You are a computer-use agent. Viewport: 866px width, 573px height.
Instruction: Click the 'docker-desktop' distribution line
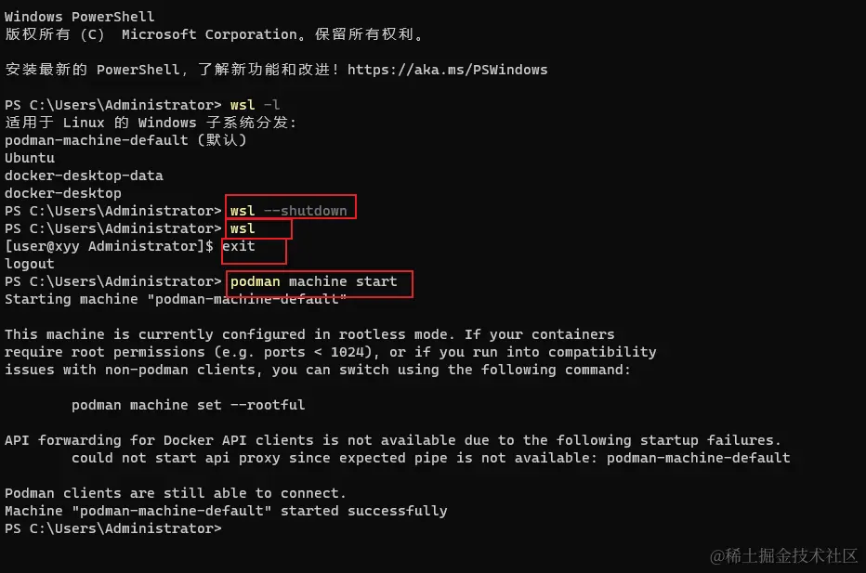[63, 193]
